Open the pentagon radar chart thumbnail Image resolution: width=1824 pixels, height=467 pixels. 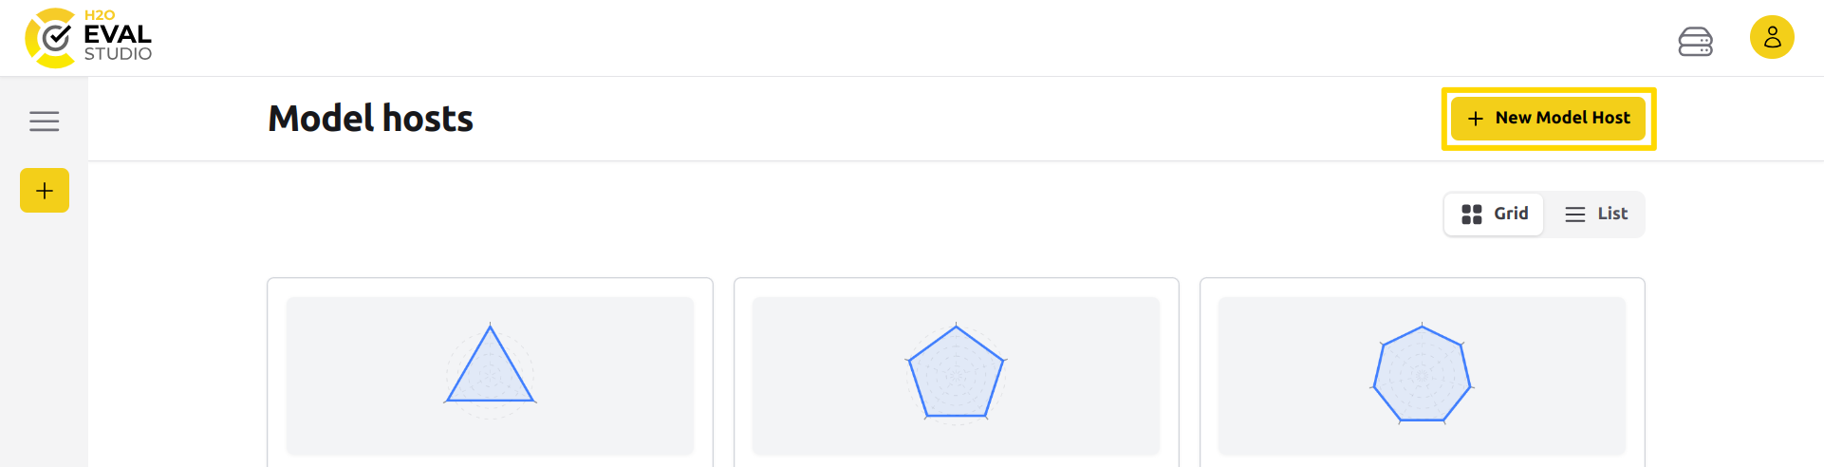point(956,372)
